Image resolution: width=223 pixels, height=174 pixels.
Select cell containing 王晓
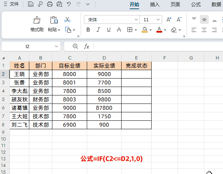pos(19,74)
